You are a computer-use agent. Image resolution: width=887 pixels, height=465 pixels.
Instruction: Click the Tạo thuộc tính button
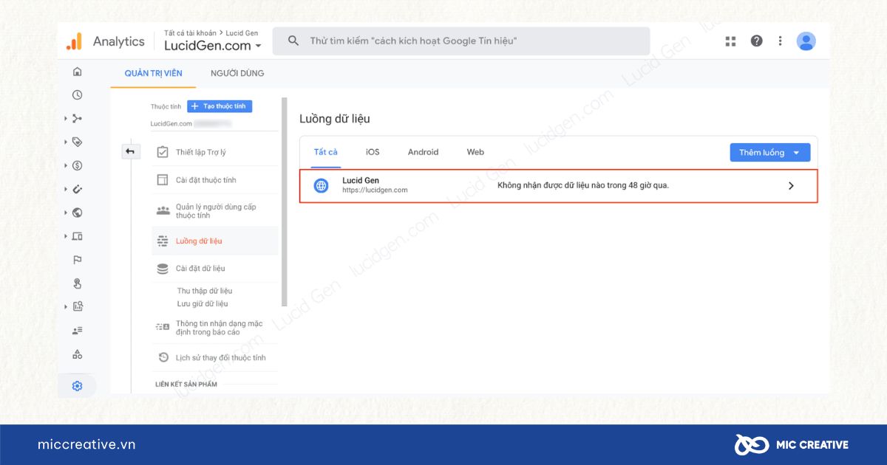tap(220, 106)
